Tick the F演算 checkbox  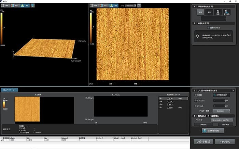(195, 95)
